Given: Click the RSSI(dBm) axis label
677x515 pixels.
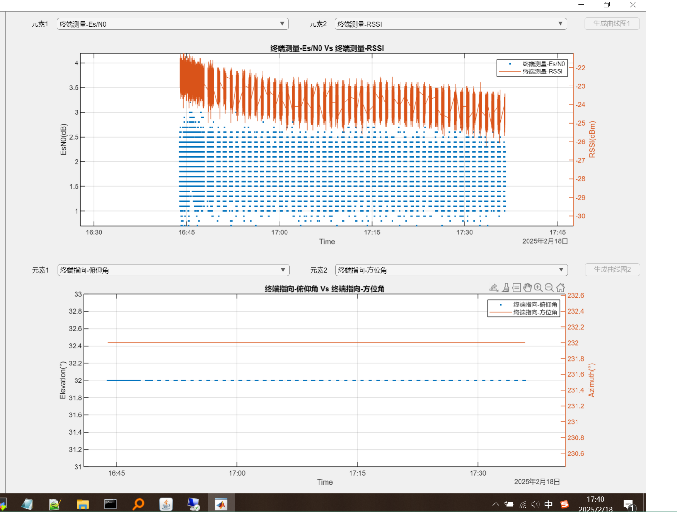Looking at the screenshot, I should (592, 140).
